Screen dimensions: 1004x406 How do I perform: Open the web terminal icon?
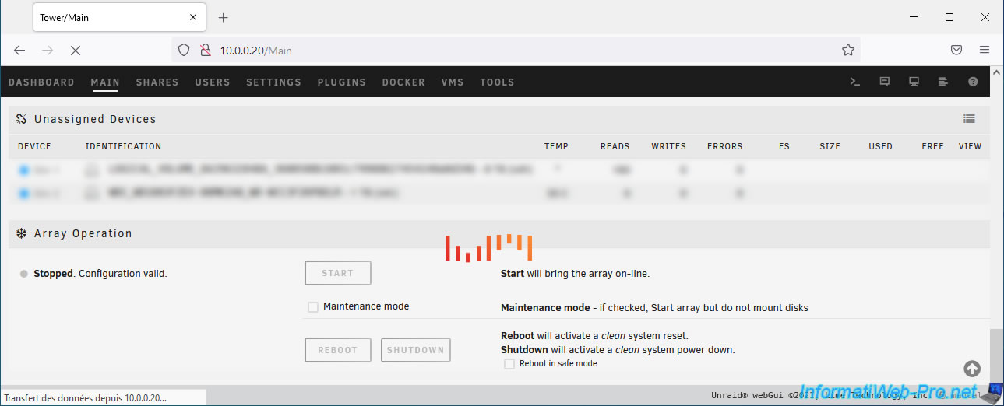854,82
